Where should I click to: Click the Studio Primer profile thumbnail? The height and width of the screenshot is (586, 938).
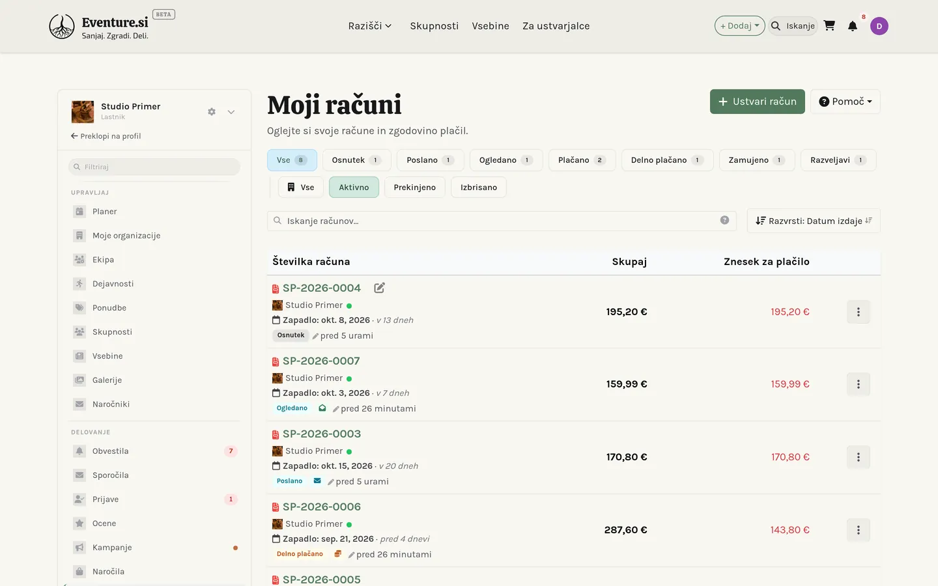pos(83,112)
